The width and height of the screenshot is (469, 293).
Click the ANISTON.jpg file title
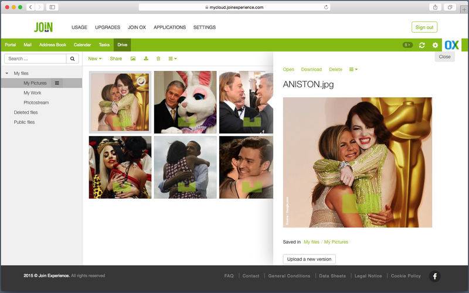click(308, 84)
